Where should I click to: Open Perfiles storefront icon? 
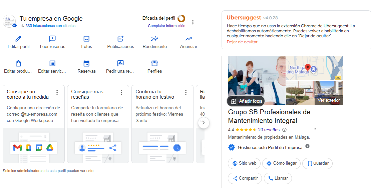[154, 63]
